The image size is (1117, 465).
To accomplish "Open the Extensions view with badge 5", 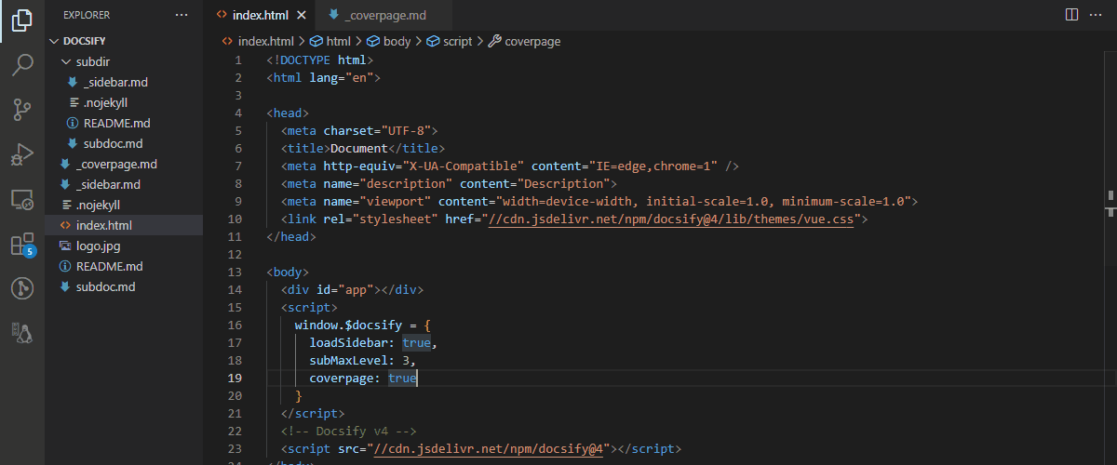I will coord(22,244).
